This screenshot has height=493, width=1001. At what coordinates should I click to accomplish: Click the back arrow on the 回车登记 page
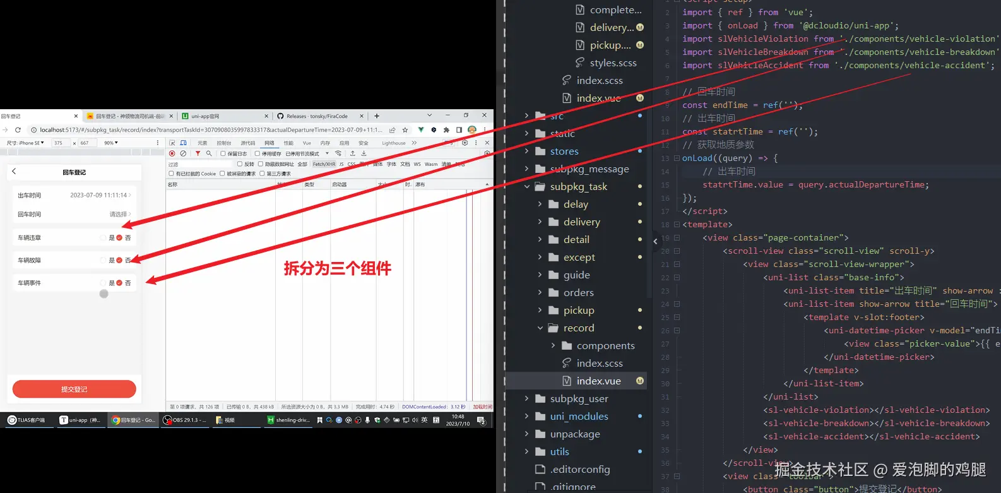14,172
